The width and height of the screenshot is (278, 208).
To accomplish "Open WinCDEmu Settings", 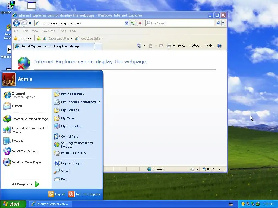I will [26, 151].
